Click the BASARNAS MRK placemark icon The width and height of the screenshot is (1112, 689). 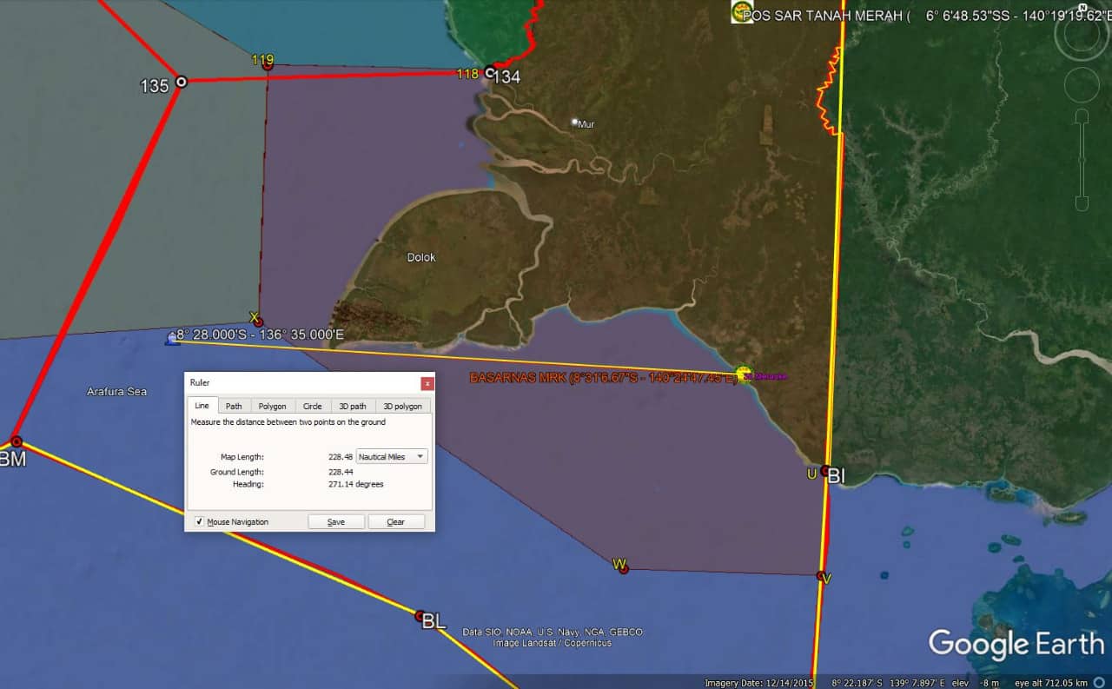coord(742,374)
